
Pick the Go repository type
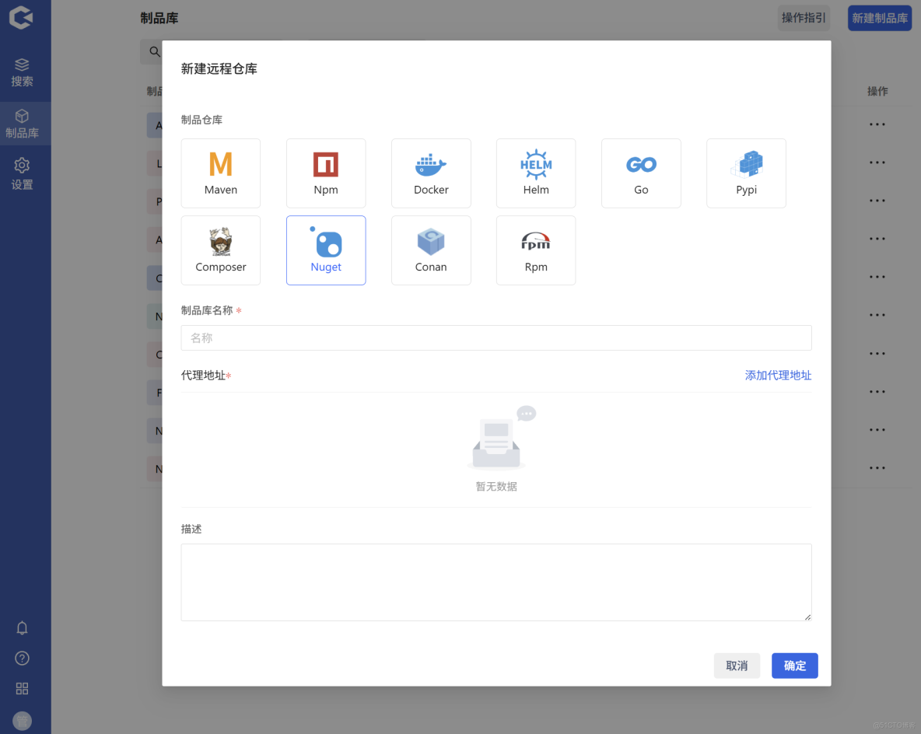(641, 173)
